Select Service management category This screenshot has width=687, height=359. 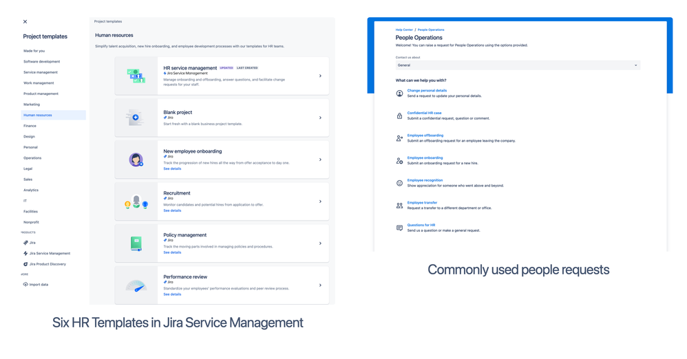[41, 72]
